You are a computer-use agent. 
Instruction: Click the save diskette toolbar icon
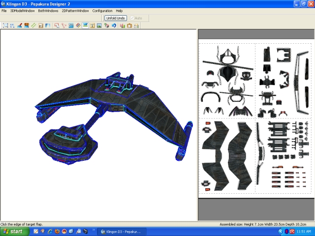pyautogui.click(x=123, y=26)
